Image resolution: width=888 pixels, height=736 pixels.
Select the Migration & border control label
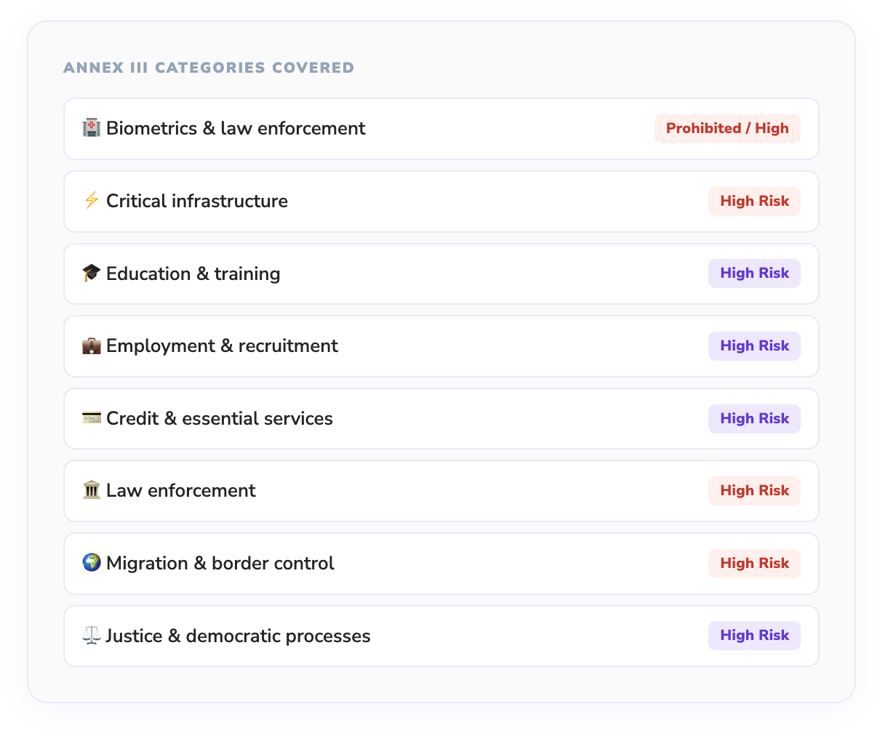coord(220,564)
